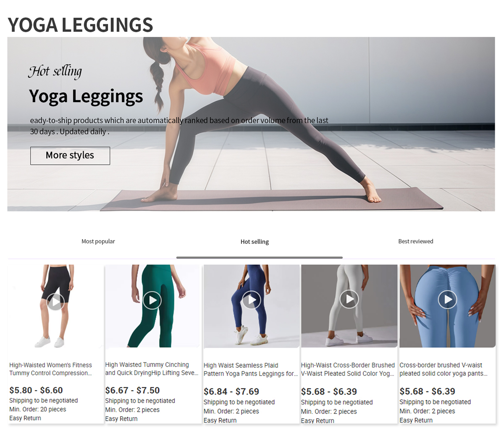Select the $6.67 - $7.50 price
This screenshot has width=504, height=441.
coord(132,390)
